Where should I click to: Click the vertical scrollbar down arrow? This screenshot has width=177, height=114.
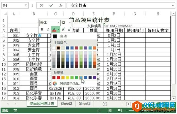[174, 98]
